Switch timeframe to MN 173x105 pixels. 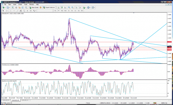tap(82, 11)
